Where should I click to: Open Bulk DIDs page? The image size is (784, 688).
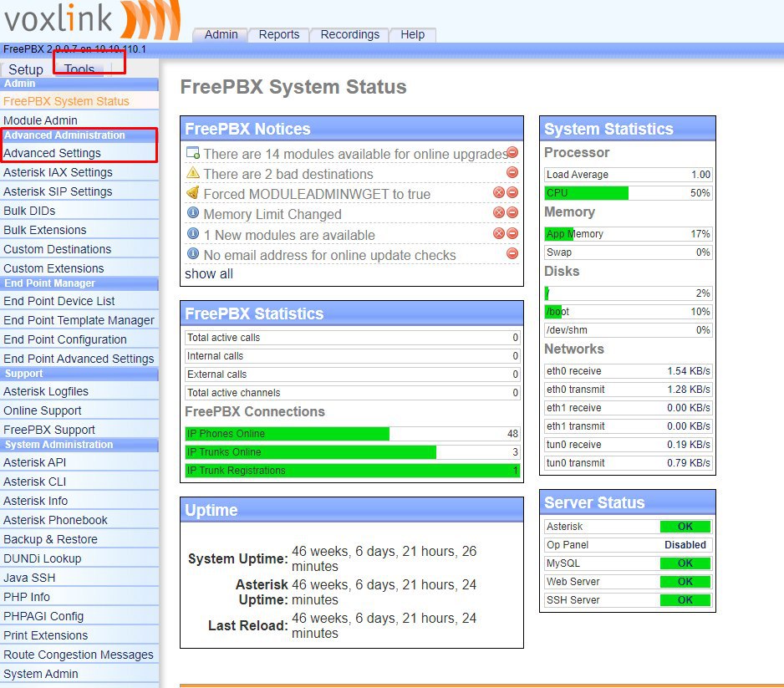click(x=79, y=211)
